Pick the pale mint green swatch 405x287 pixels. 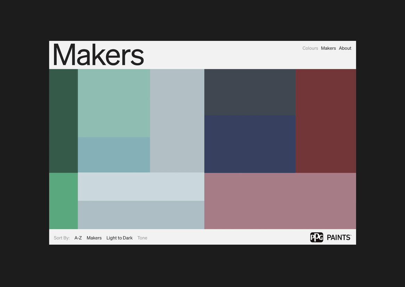tap(114, 103)
